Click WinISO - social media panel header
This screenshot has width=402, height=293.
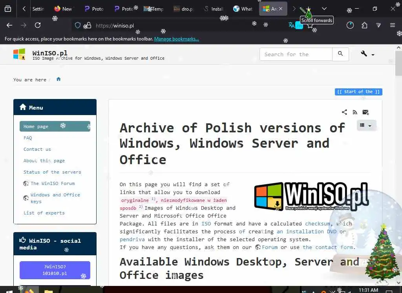pyautogui.click(x=55, y=244)
